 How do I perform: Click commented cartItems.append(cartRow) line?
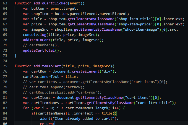coord(54,87)
